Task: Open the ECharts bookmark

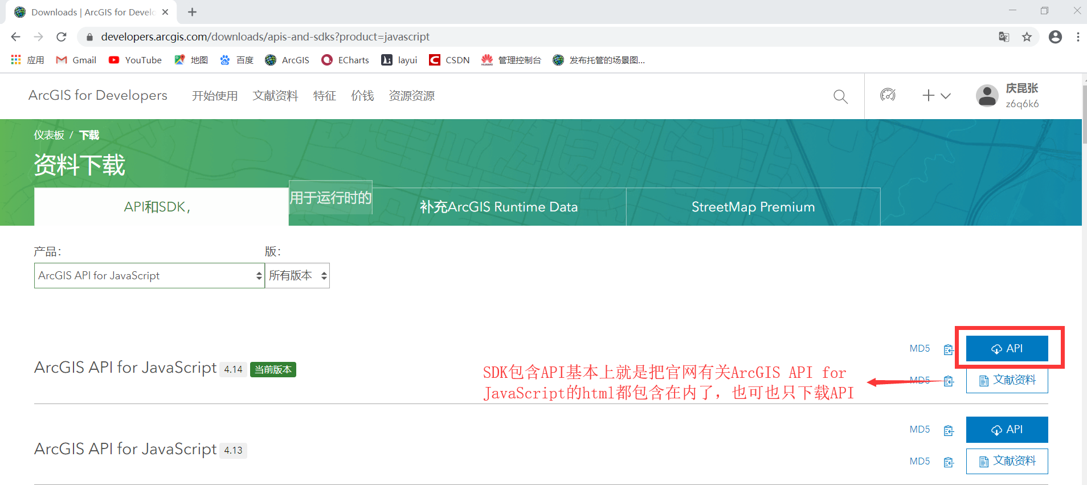Action: [x=345, y=60]
